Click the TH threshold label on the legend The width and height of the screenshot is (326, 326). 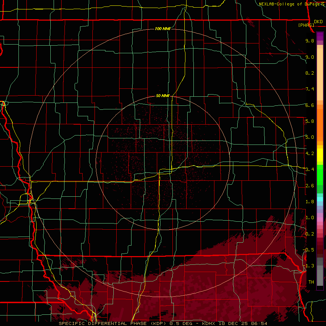pyautogui.click(x=311, y=282)
